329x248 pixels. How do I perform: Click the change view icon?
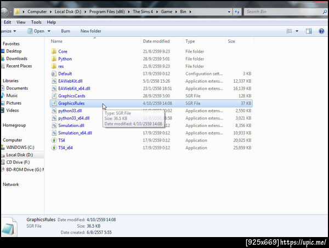[289, 31]
